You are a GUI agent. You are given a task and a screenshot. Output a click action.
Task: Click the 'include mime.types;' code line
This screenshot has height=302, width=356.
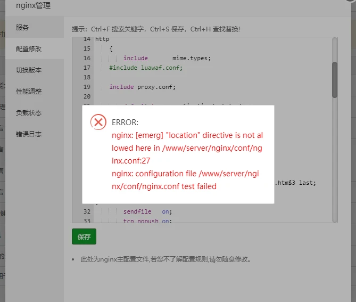[x=167, y=58]
